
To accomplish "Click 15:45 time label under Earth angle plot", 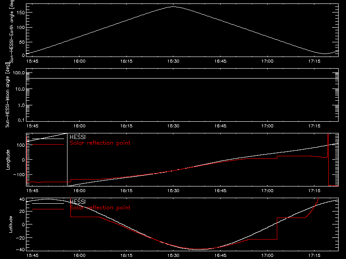I will pos(32,61).
